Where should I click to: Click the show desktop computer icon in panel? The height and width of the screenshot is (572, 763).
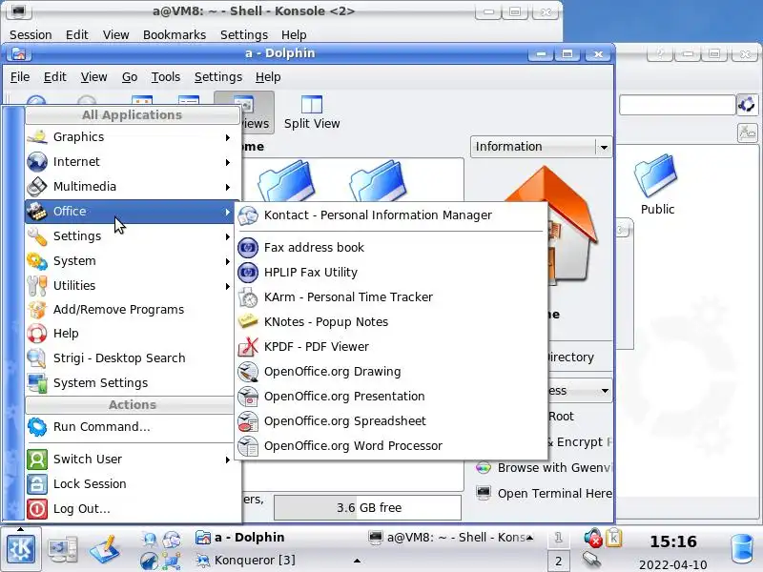tap(63, 549)
